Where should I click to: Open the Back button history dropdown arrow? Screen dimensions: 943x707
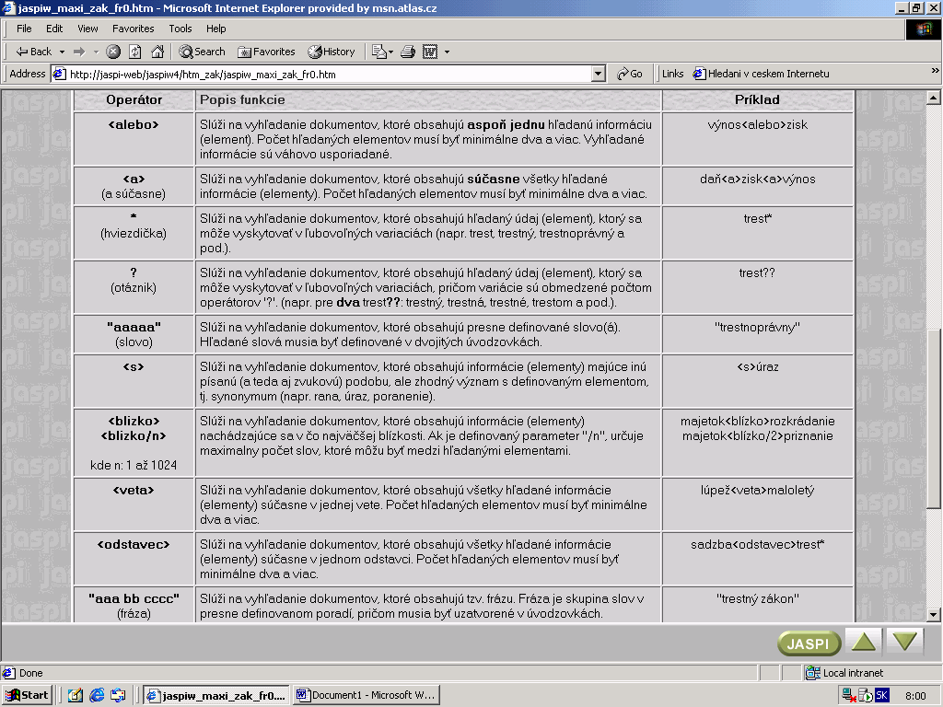tap(62, 52)
